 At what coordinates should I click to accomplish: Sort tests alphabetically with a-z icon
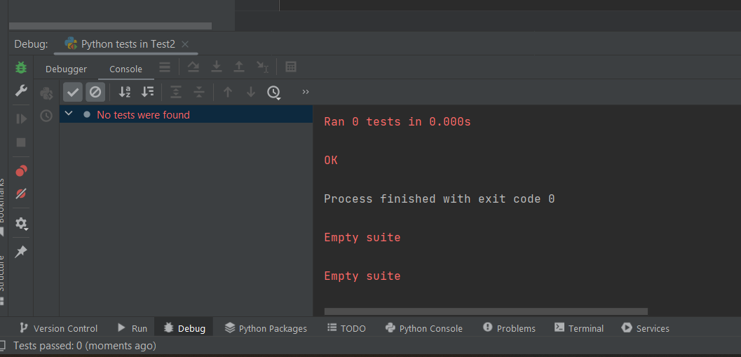(x=125, y=92)
